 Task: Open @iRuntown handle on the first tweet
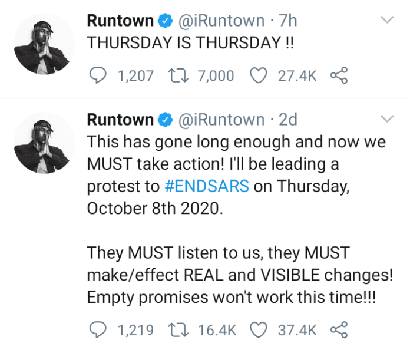[x=220, y=21]
